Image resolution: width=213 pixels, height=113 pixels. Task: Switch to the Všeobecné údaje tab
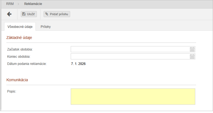click(x=20, y=27)
